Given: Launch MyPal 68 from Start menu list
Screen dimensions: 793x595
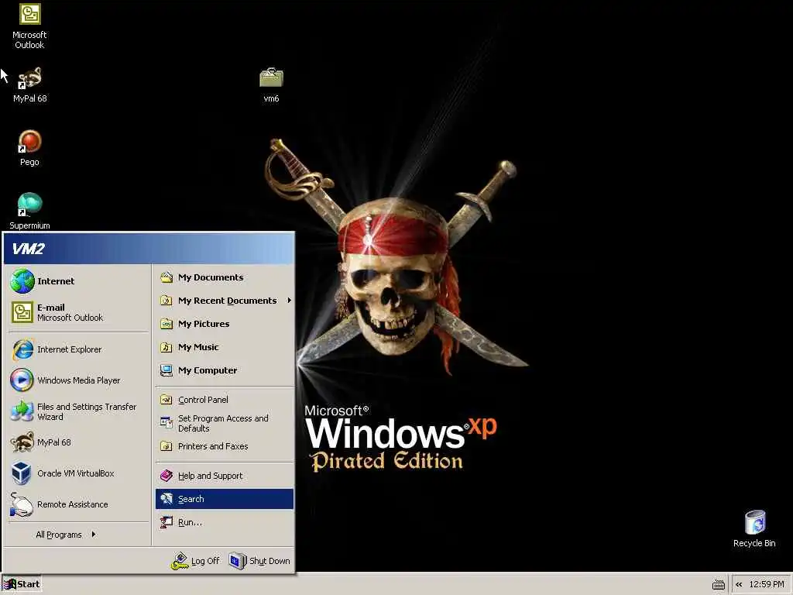Looking at the screenshot, I should point(78,442).
